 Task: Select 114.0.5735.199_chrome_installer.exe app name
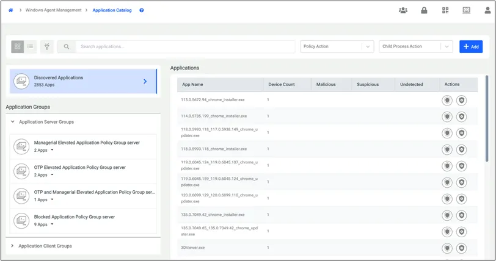214,116
